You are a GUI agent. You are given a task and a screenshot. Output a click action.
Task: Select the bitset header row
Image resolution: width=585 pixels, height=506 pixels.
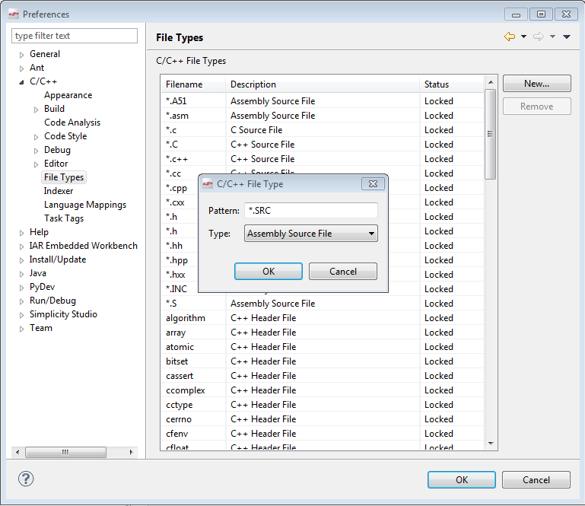click(x=323, y=361)
